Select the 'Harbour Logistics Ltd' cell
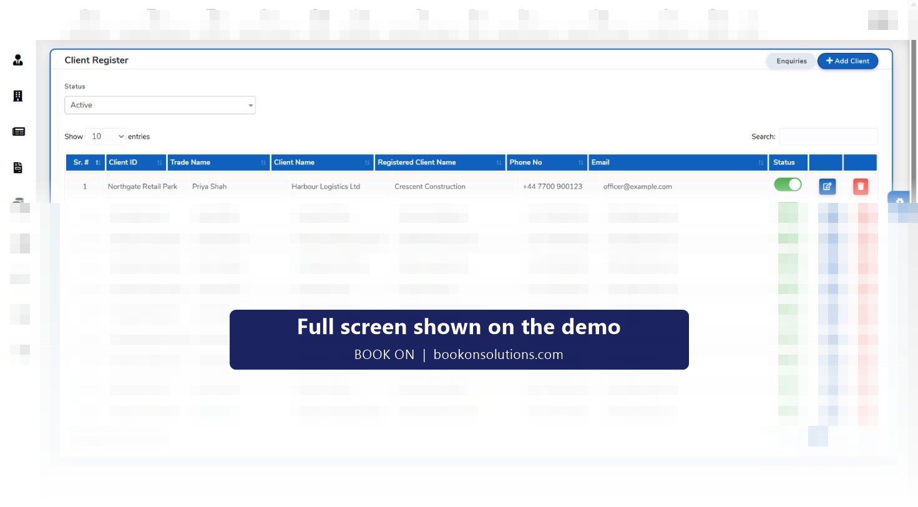The width and height of the screenshot is (918, 507). pos(326,187)
